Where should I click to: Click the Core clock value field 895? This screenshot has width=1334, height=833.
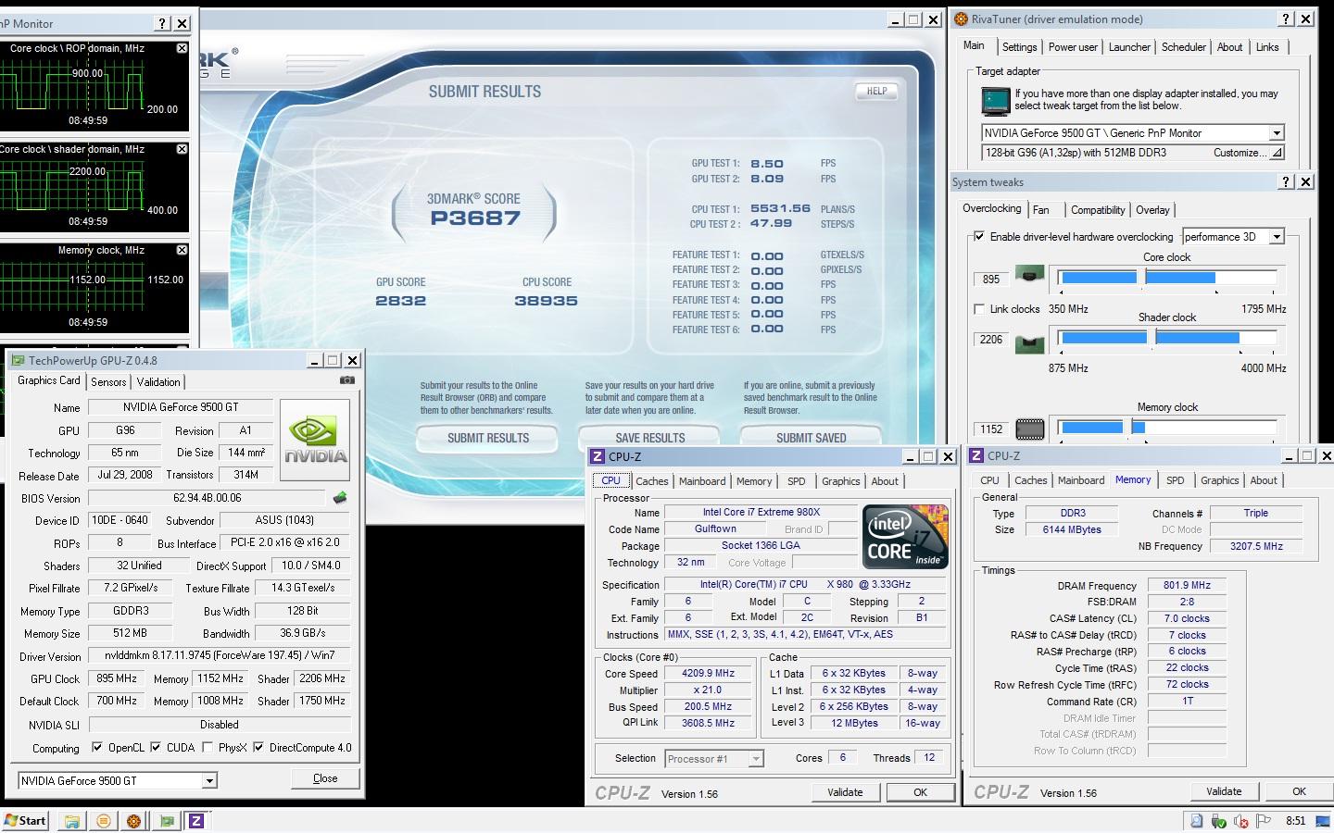tap(991, 280)
